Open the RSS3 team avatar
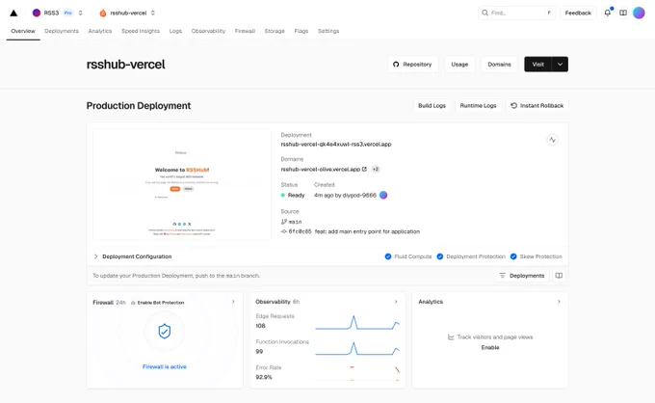The width and height of the screenshot is (655, 403). pos(37,13)
